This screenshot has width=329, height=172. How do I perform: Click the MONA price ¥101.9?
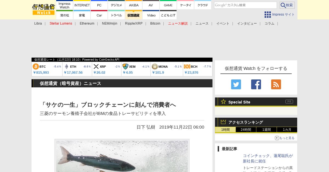coord(158,72)
